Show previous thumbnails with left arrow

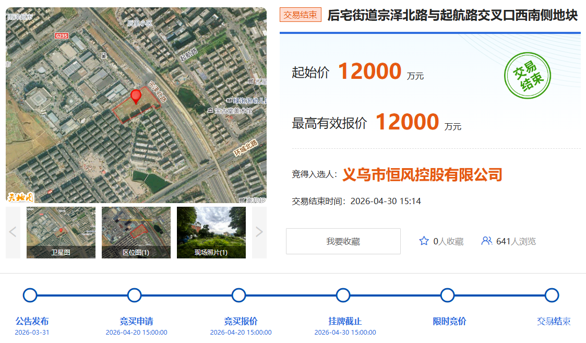tap(13, 232)
